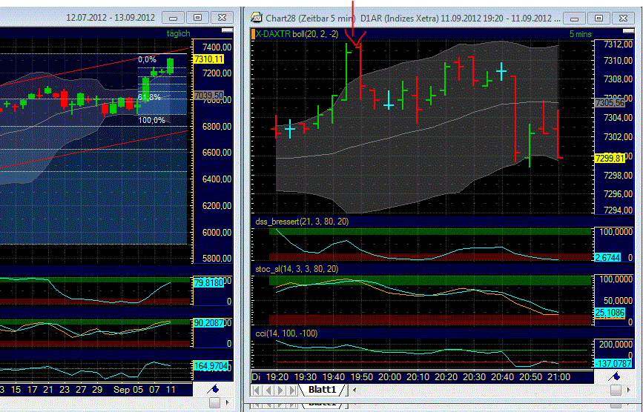Screen dimensions: 643x412
Task: Restore the Chart28 window size
Action: (599, 18)
